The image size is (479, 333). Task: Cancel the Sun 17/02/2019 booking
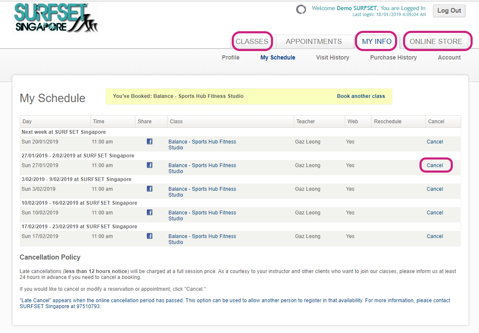point(435,236)
